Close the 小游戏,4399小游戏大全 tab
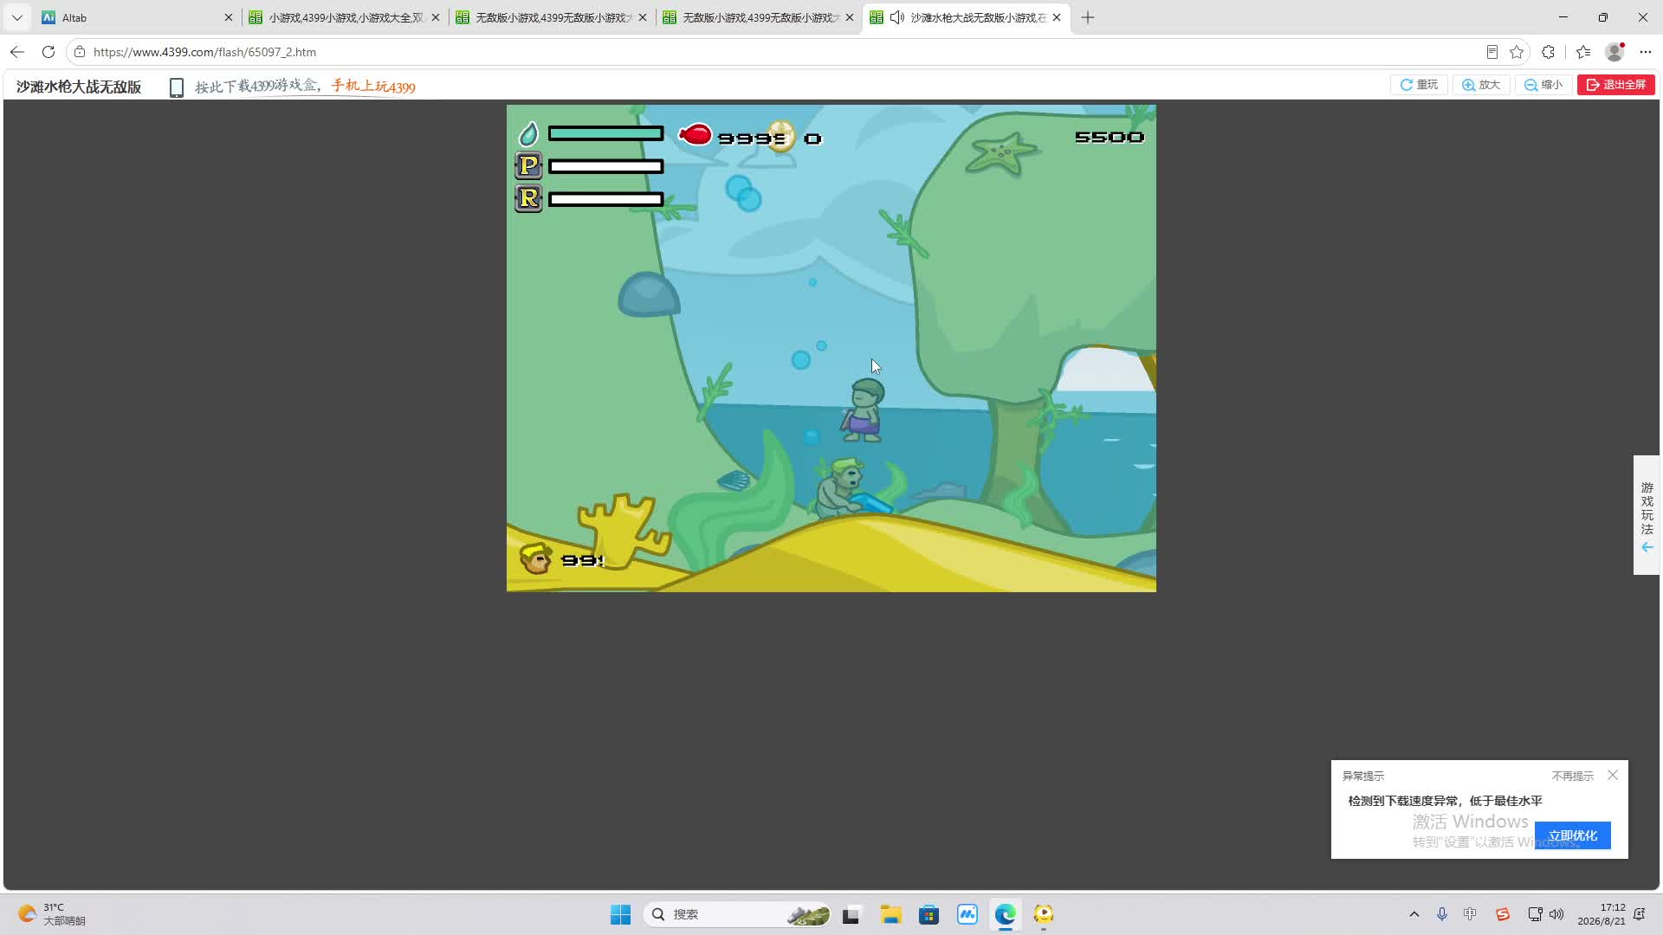 coord(436,17)
